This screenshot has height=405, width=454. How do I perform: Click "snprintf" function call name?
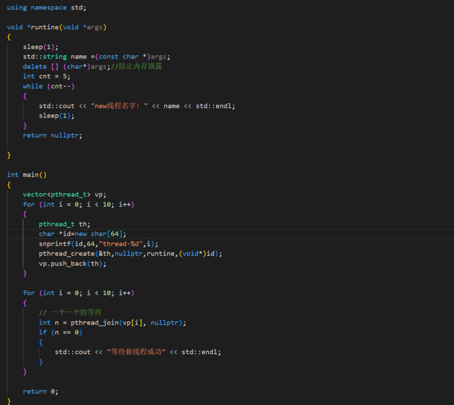(55, 244)
